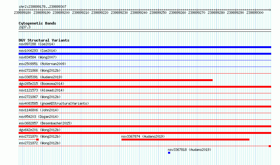Viewport: 280px width, 165px height.
Task: Select the nsv3367874 (Audano2019) red bar
Action: 185,140
